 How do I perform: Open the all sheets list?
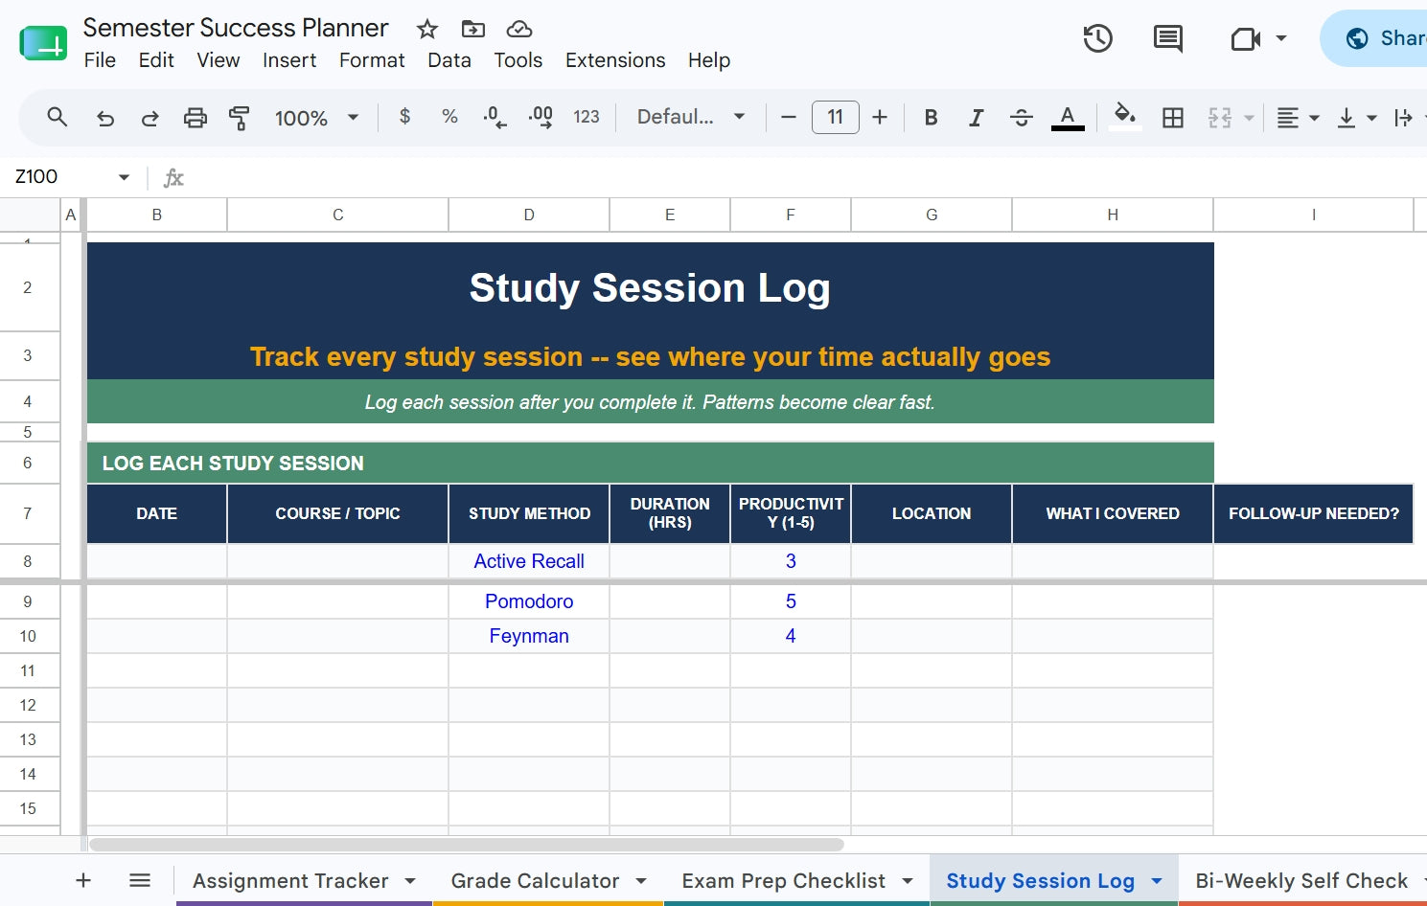[x=140, y=880]
